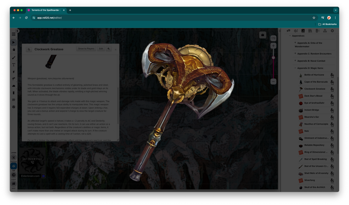Open the Dark Star's Blood handout
349x205 pixels.
[313, 96]
